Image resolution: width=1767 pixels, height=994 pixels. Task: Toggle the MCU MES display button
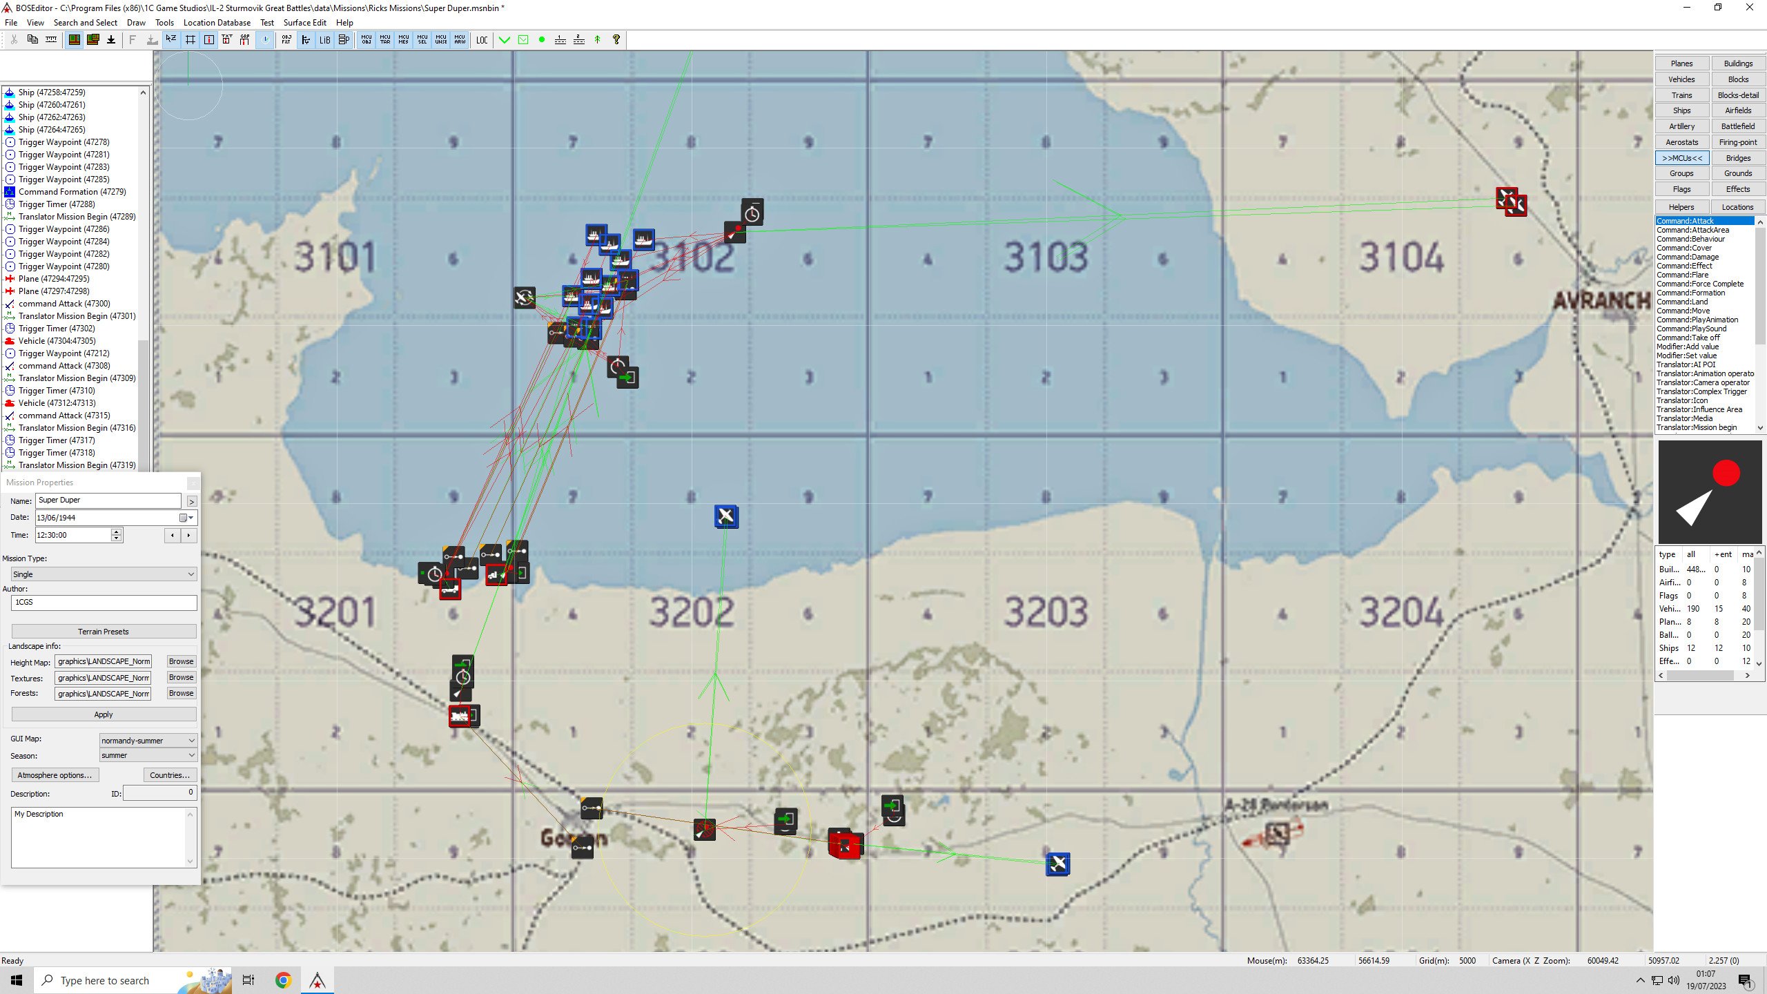404,40
